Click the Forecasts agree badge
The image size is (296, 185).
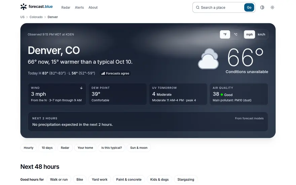(115, 73)
